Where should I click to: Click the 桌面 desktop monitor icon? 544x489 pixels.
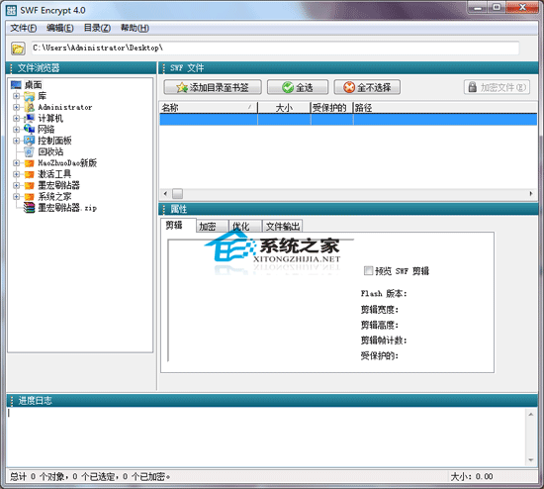coord(16,85)
